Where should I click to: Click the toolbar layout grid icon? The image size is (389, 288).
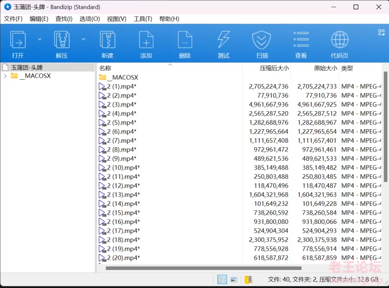pos(381,32)
